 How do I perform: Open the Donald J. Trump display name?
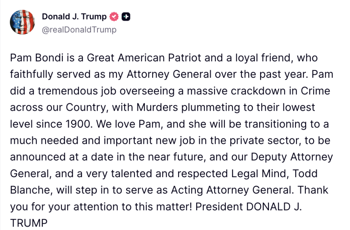(74, 16)
